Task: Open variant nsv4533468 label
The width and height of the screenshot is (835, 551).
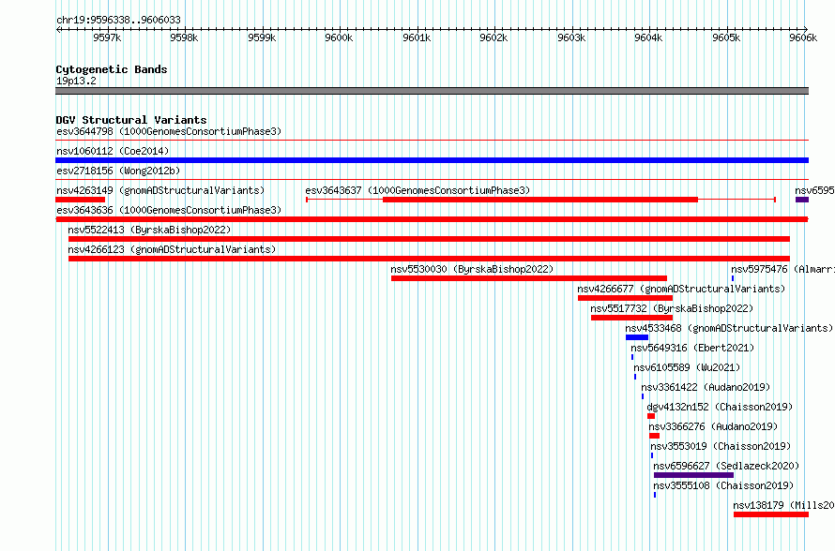Action: click(x=728, y=328)
